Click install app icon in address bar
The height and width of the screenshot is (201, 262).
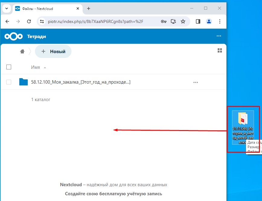(173, 21)
